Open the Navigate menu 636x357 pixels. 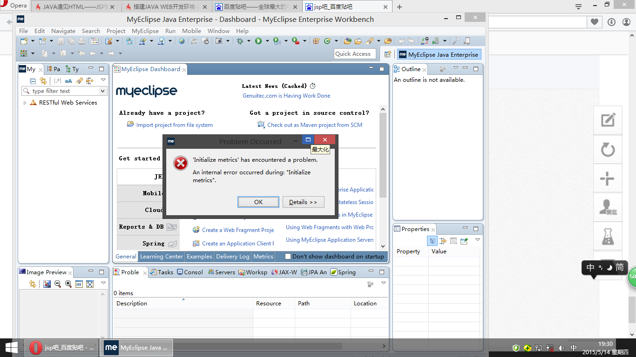tap(63, 31)
